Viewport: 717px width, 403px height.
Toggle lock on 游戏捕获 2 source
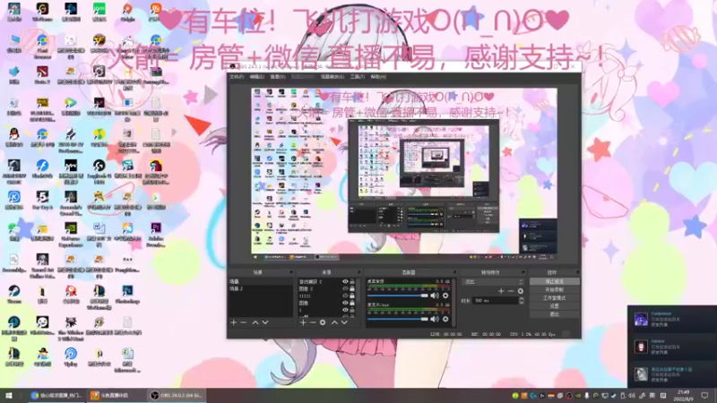(352, 282)
